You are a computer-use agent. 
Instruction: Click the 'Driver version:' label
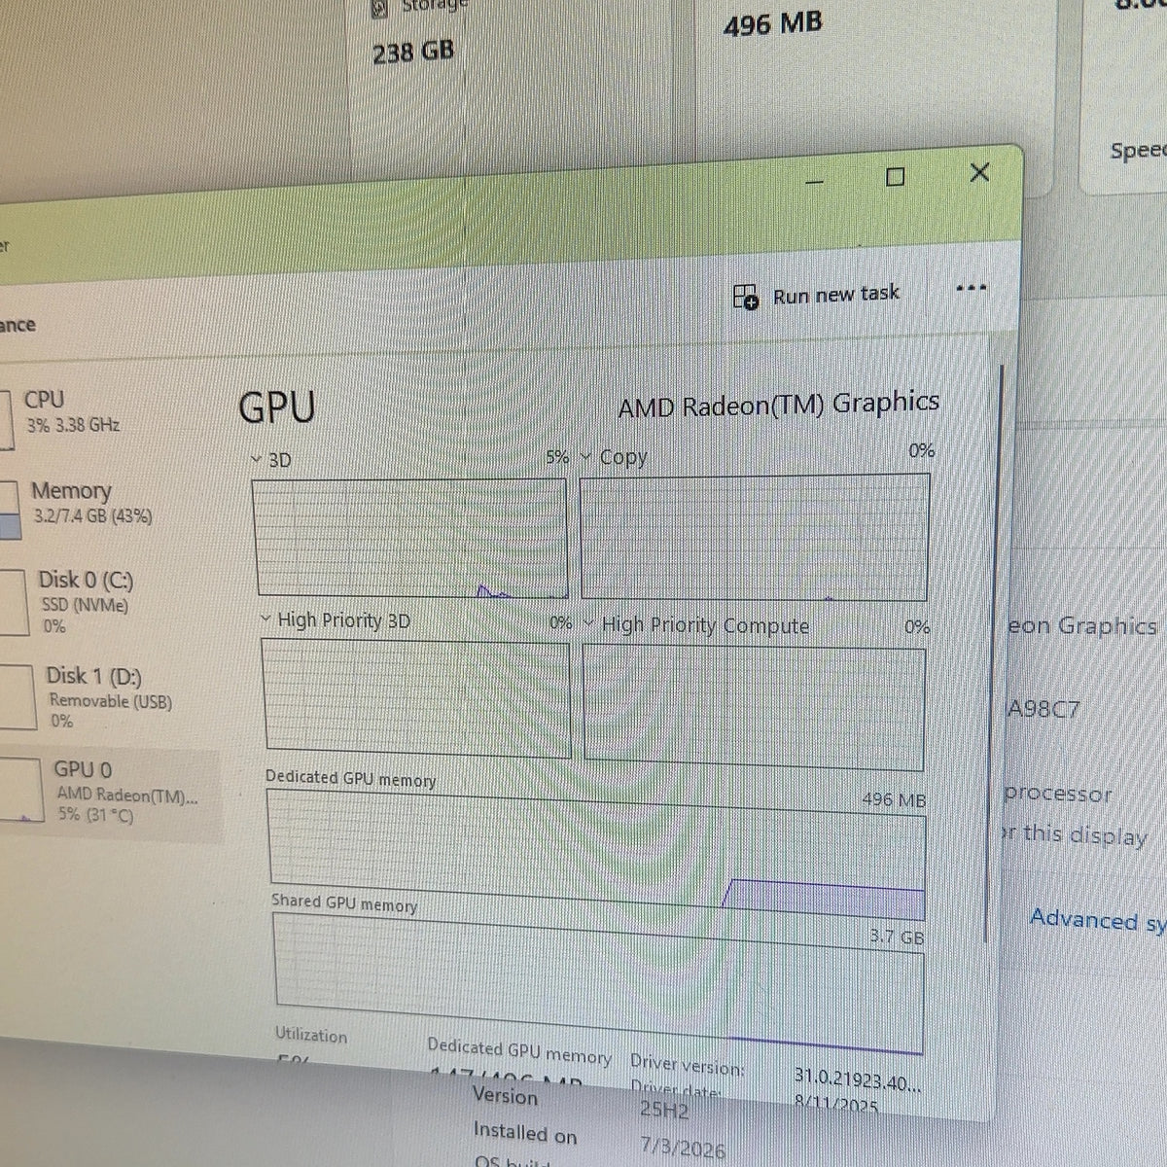click(x=688, y=1065)
